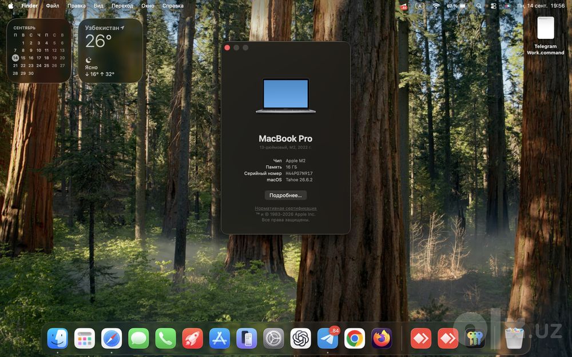The width and height of the screenshot is (572, 357).
Task: Open the Вид menu
Action: tap(98, 6)
